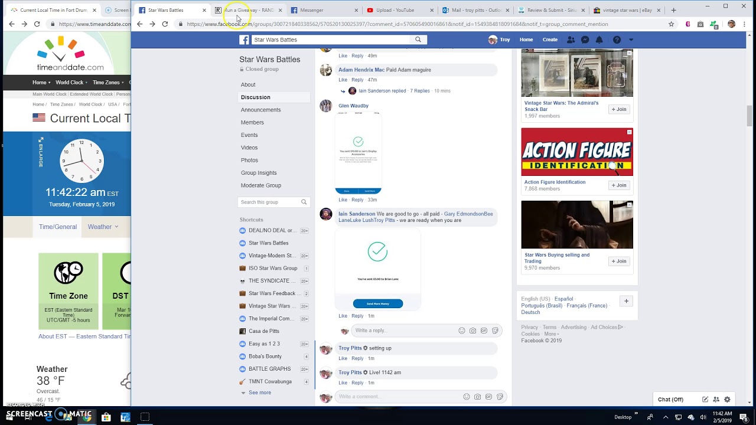The width and height of the screenshot is (756, 425).
Task: Click Create in the Facebook header
Action: pos(550,40)
